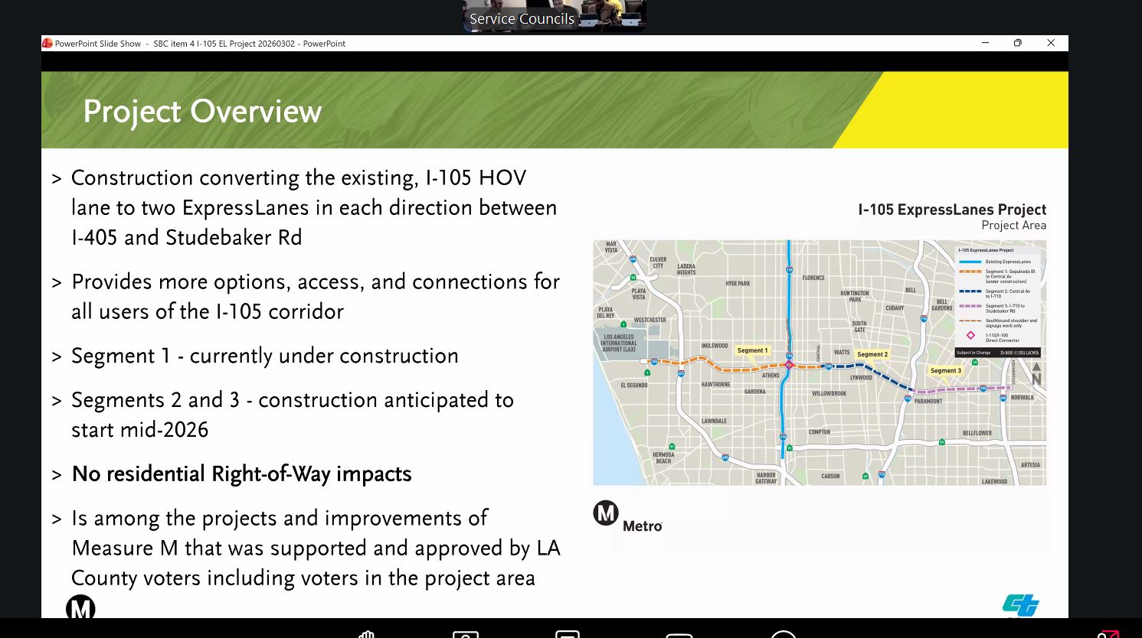Toggle your camera in the meeting controls

tap(464, 636)
